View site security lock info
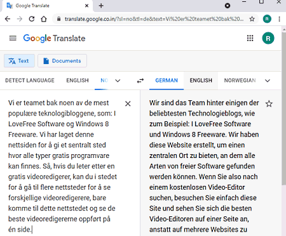 pyautogui.click(x=58, y=19)
